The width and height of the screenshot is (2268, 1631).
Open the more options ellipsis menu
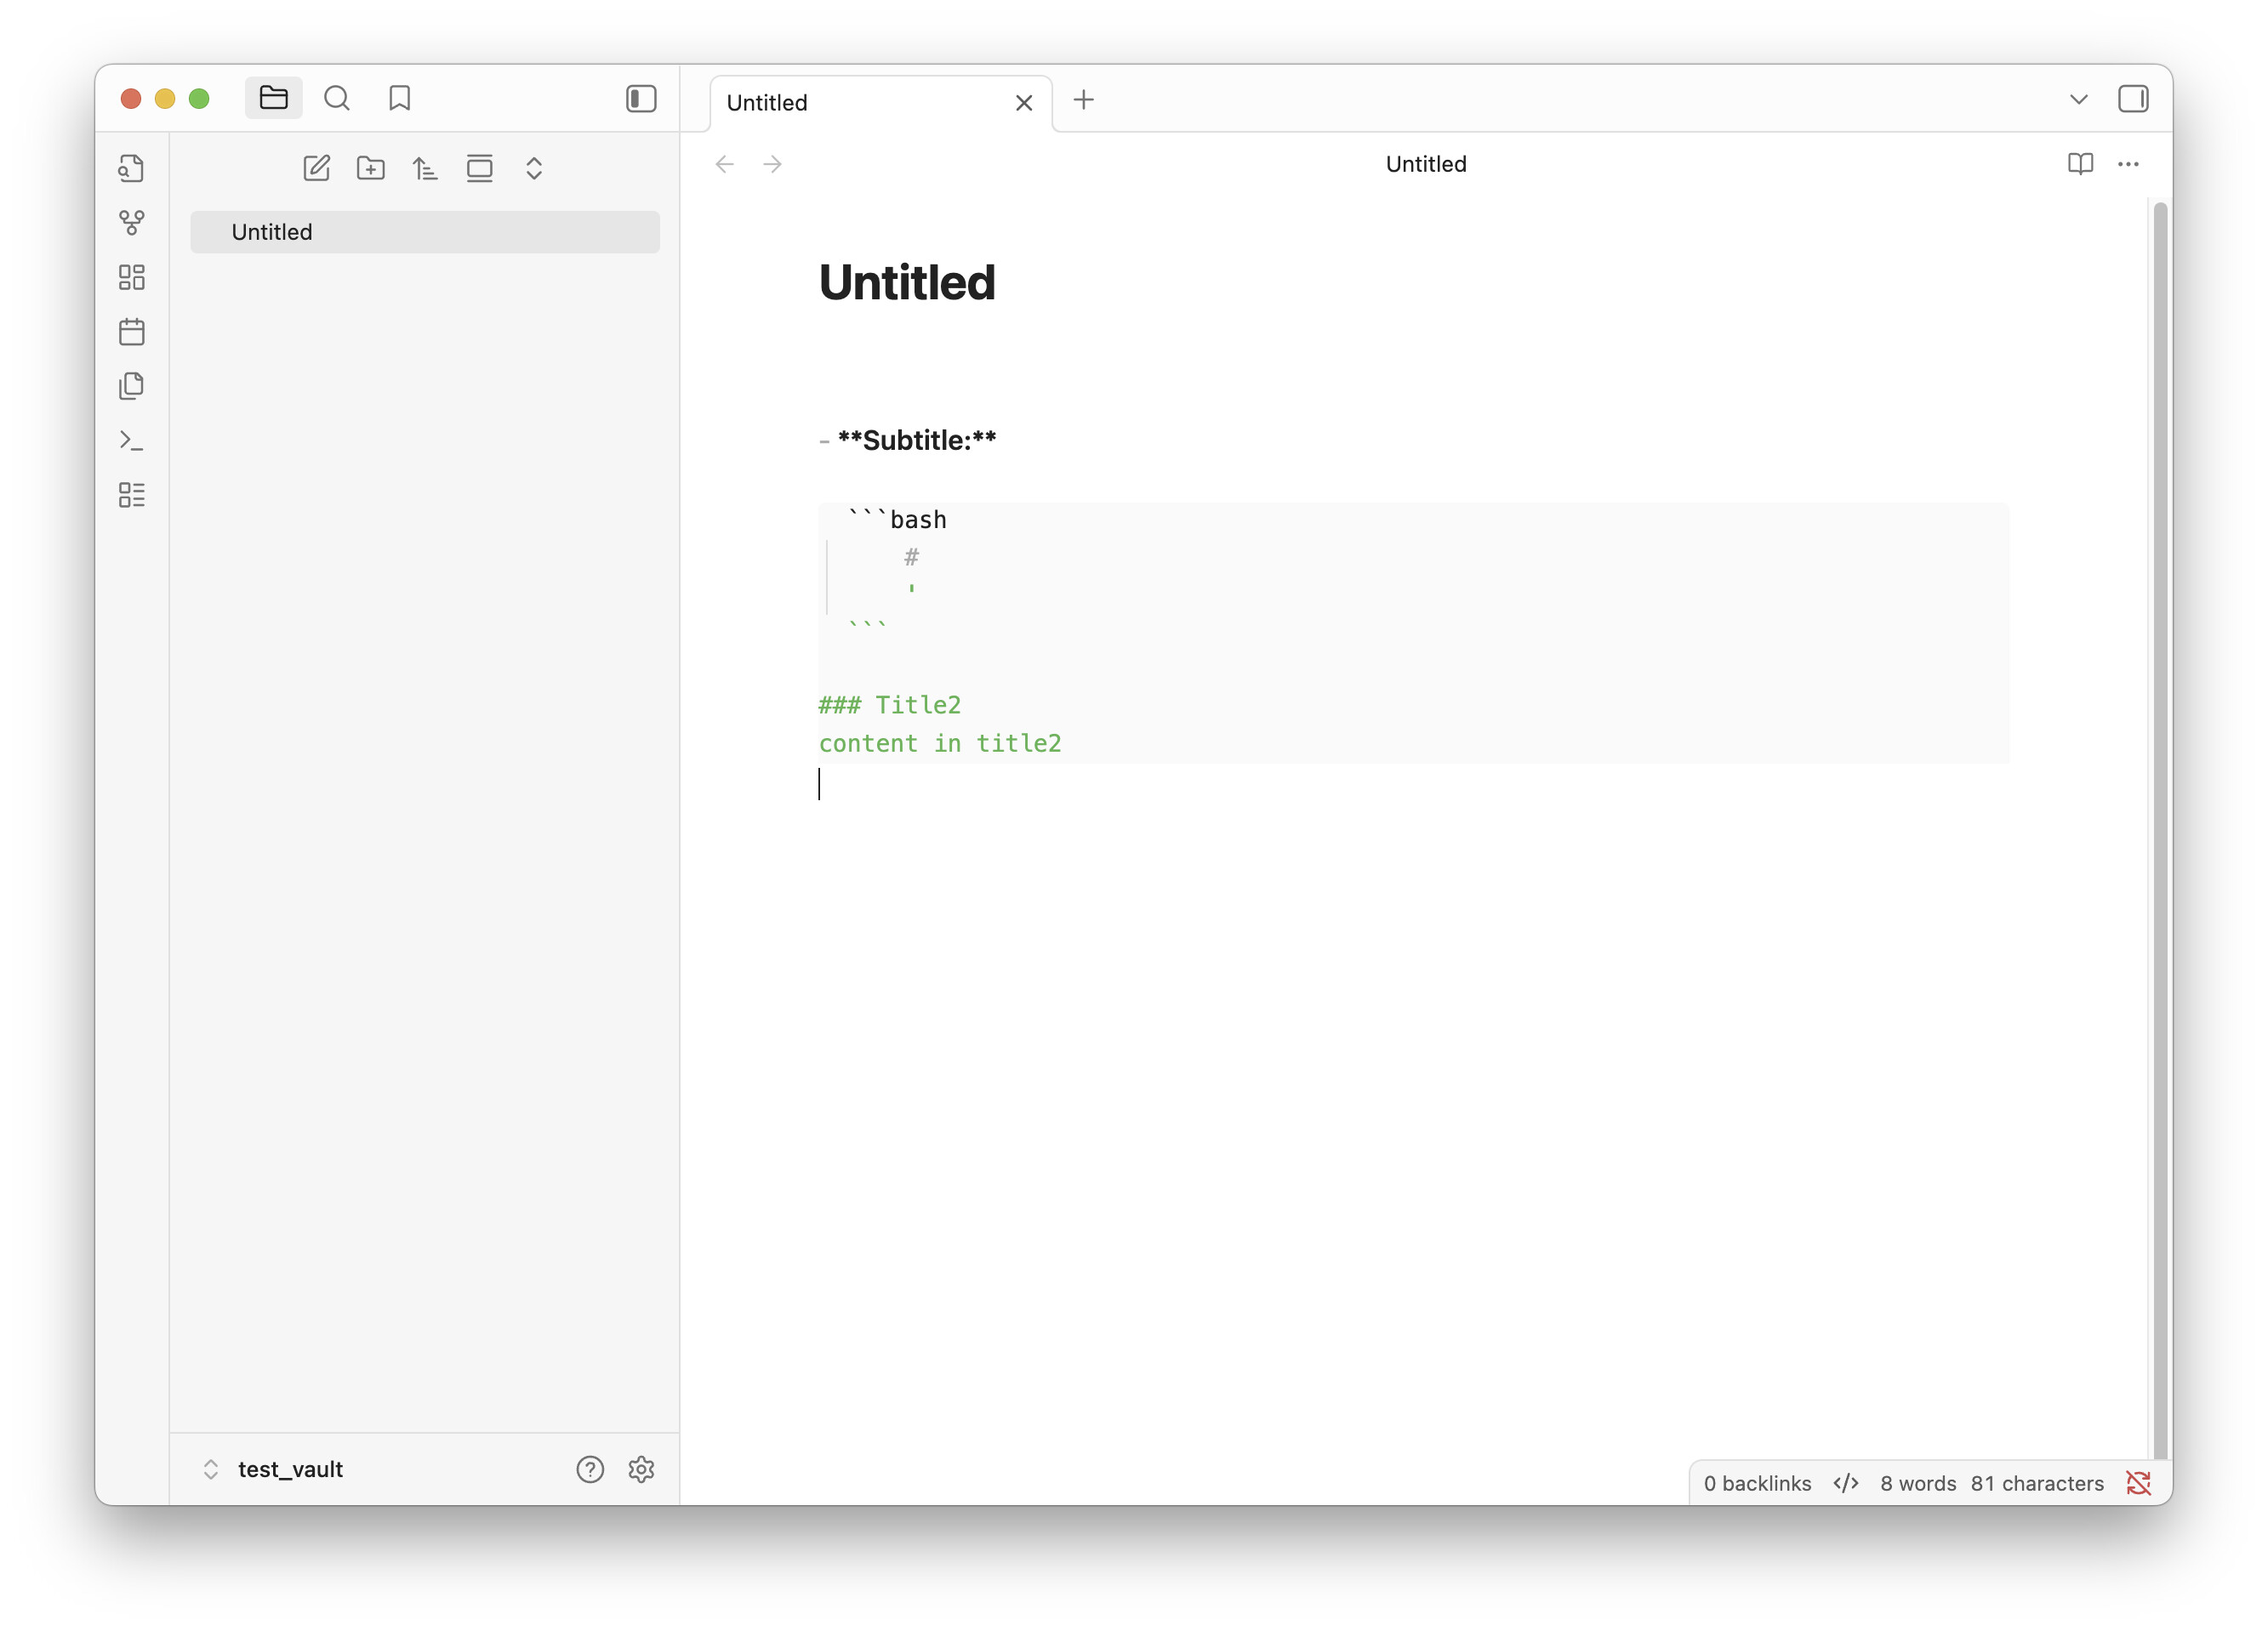click(2128, 164)
